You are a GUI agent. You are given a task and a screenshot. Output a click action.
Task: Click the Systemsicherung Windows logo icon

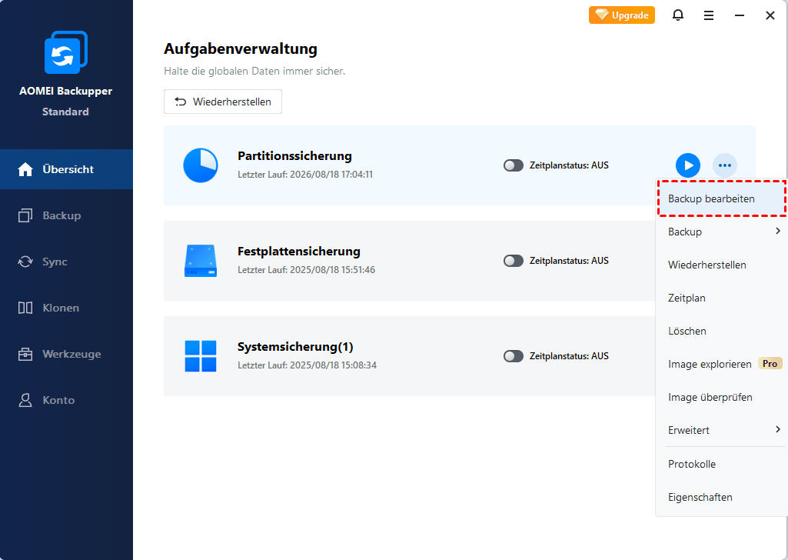point(201,356)
